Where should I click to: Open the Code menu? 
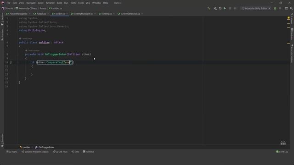pyautogui.click(x=41, y=3)
